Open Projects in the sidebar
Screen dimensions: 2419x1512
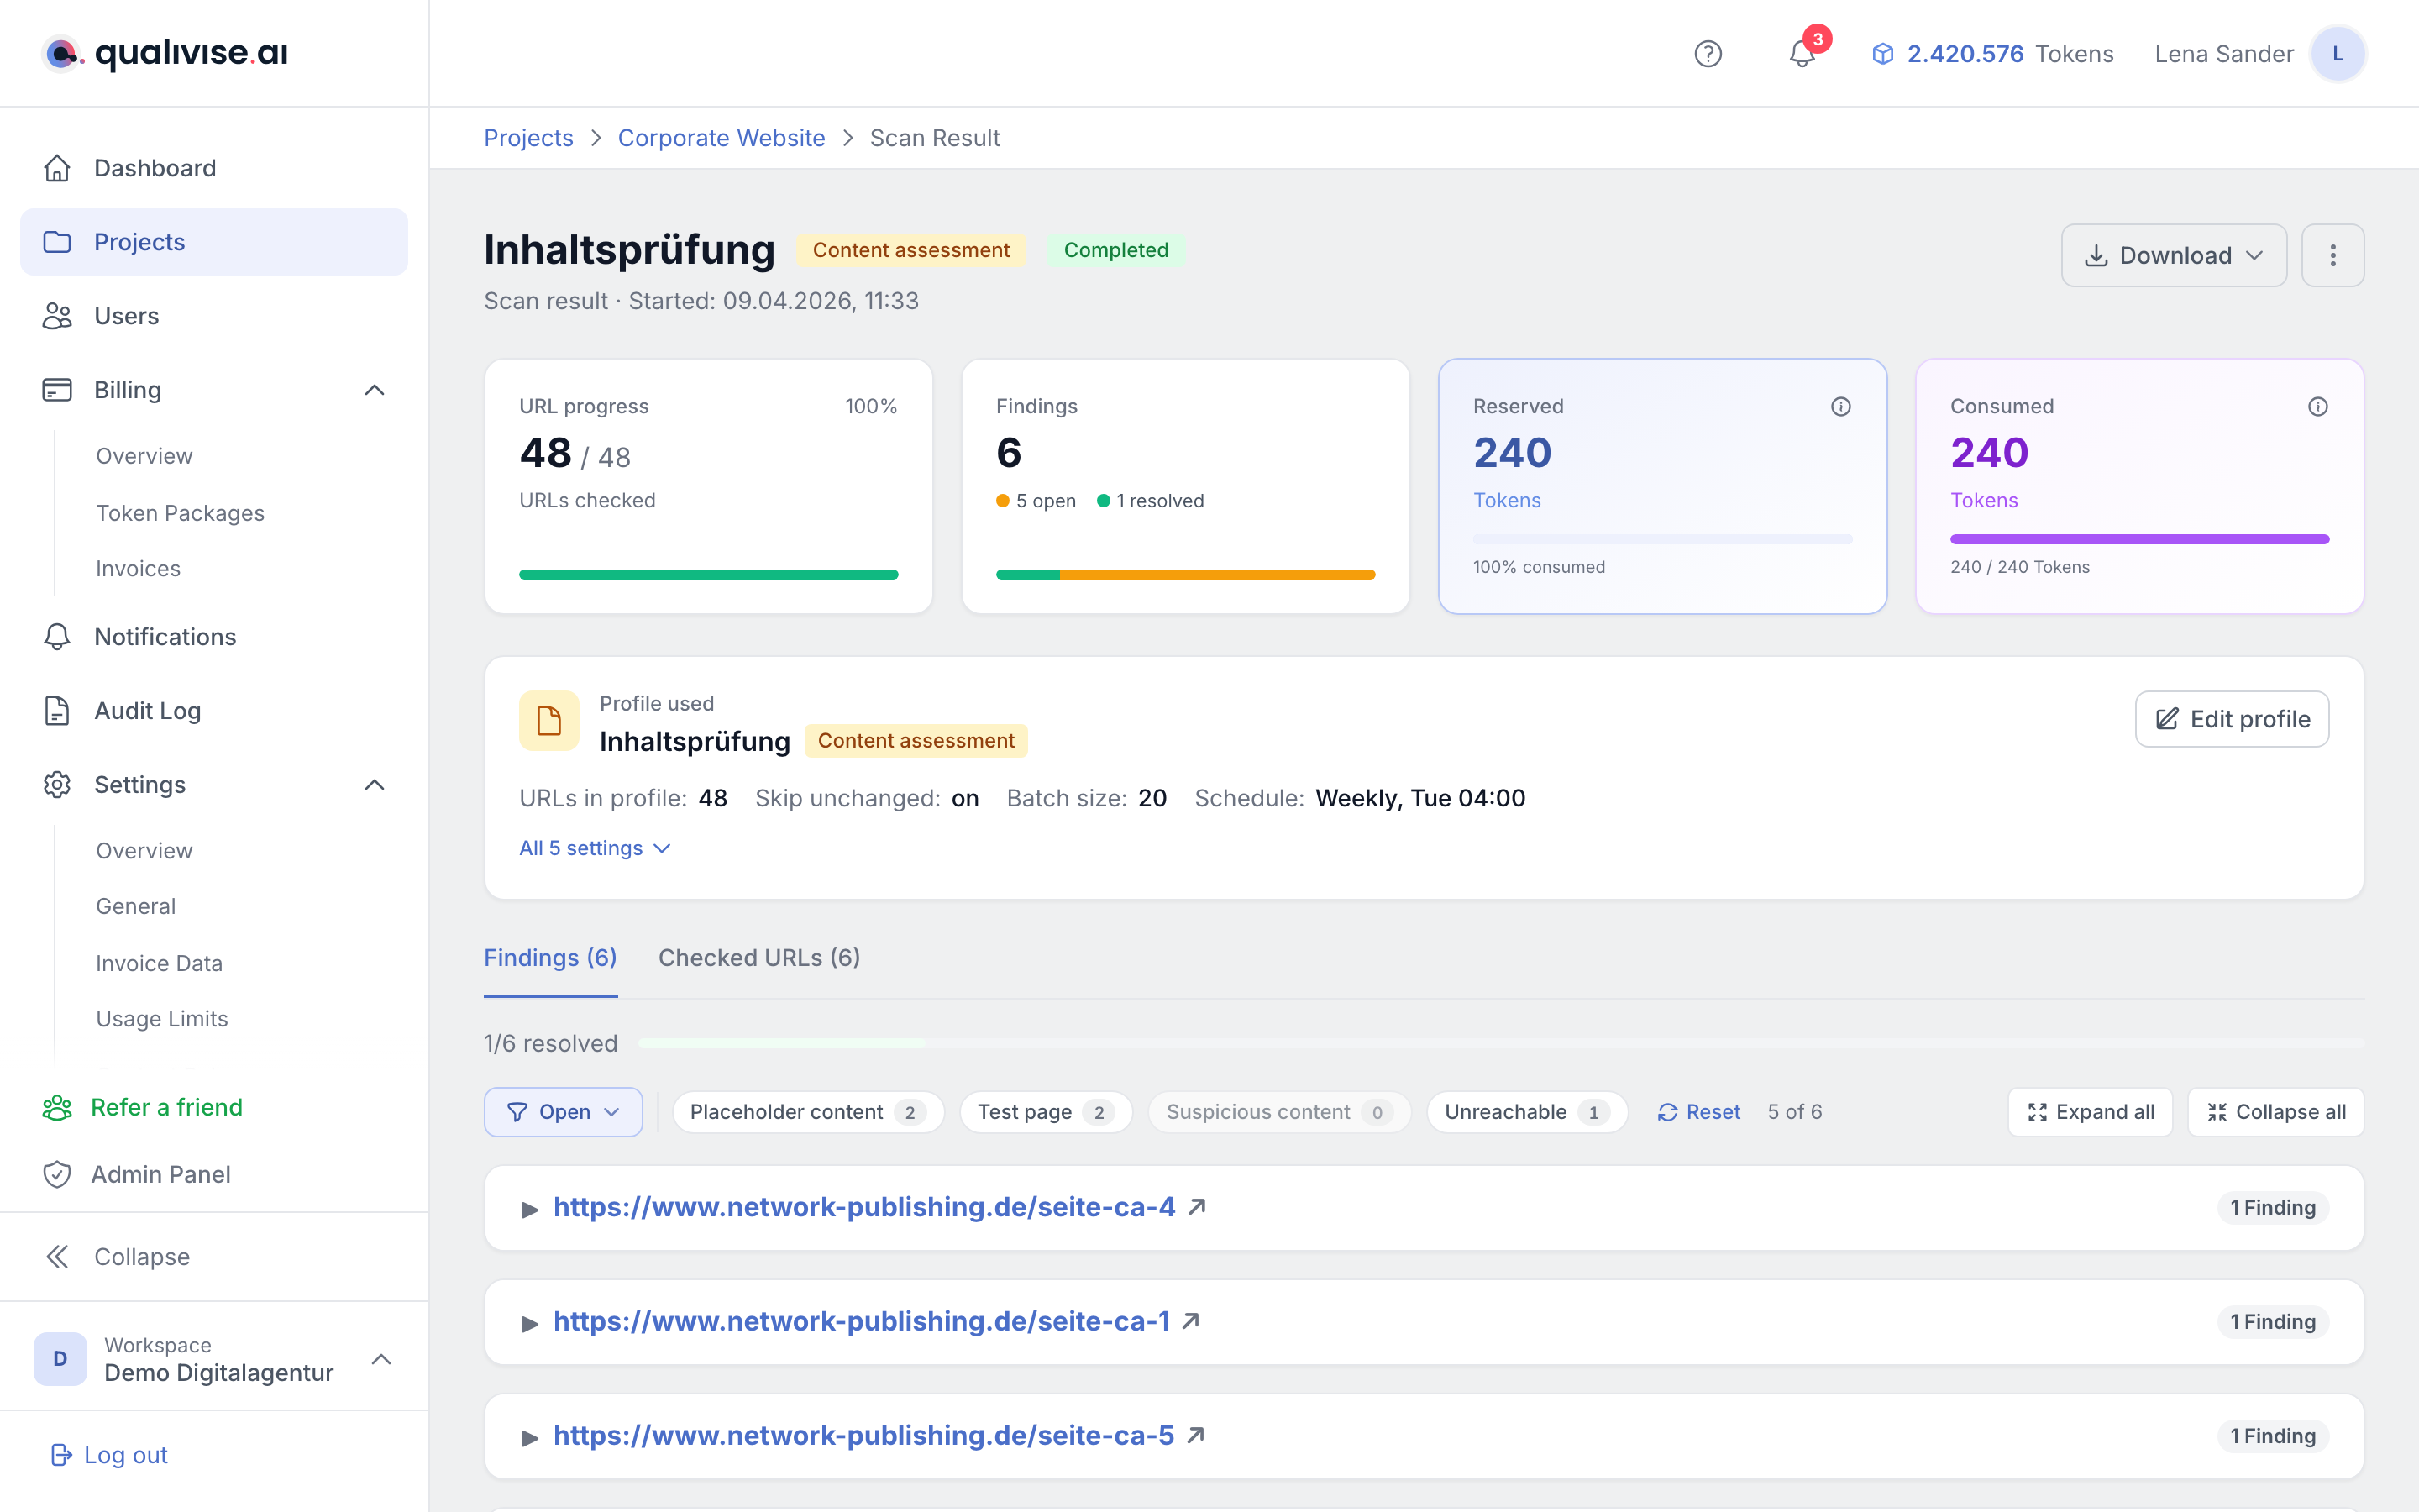tap(214, 242)
